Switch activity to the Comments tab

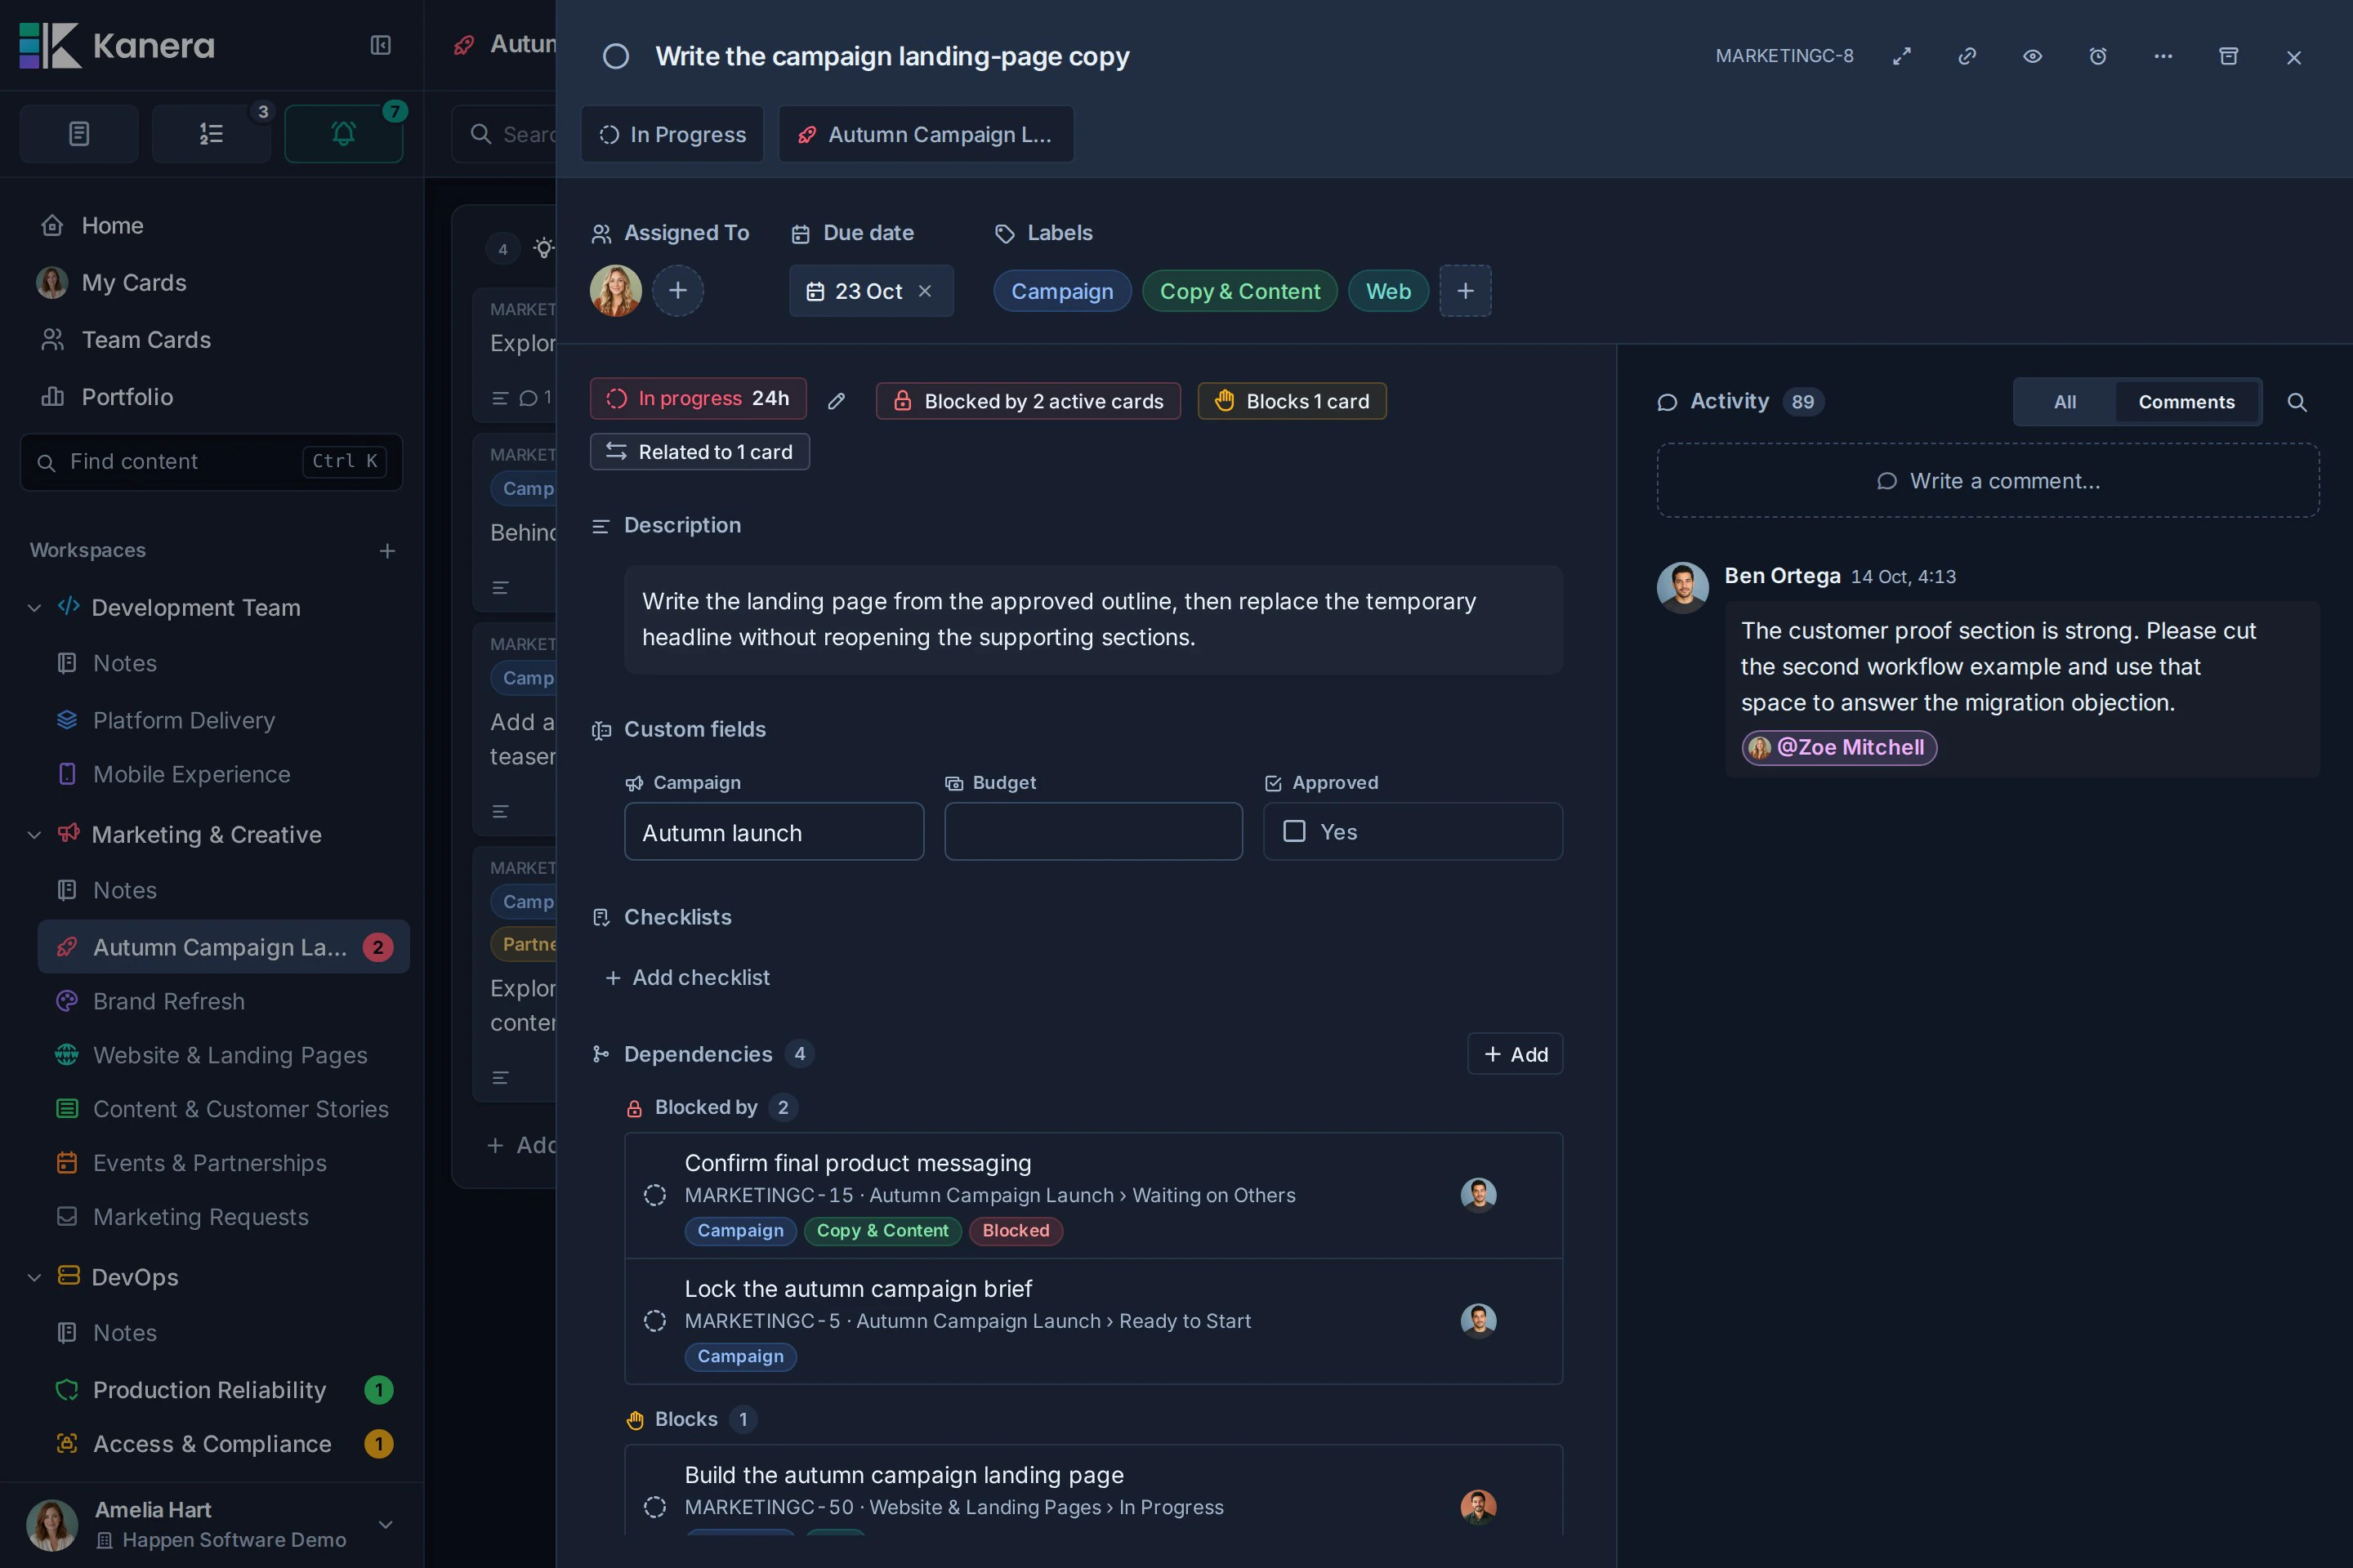coord(2186,402)
